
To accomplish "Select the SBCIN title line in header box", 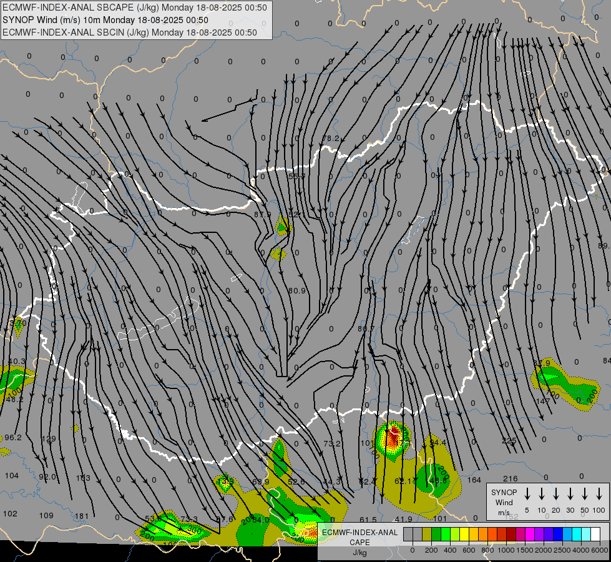I will (x=130, y=32).
